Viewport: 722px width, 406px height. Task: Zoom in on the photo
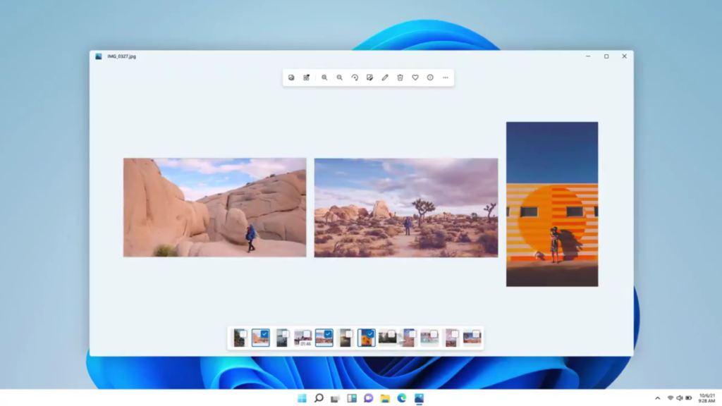pyautogui.click(x=324, y=78)
